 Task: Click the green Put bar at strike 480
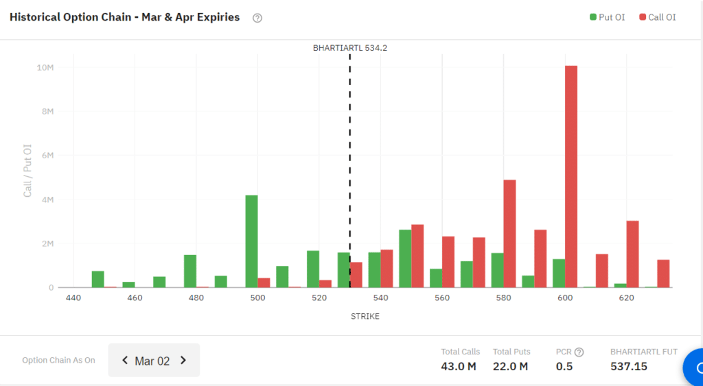click(190, 271)
